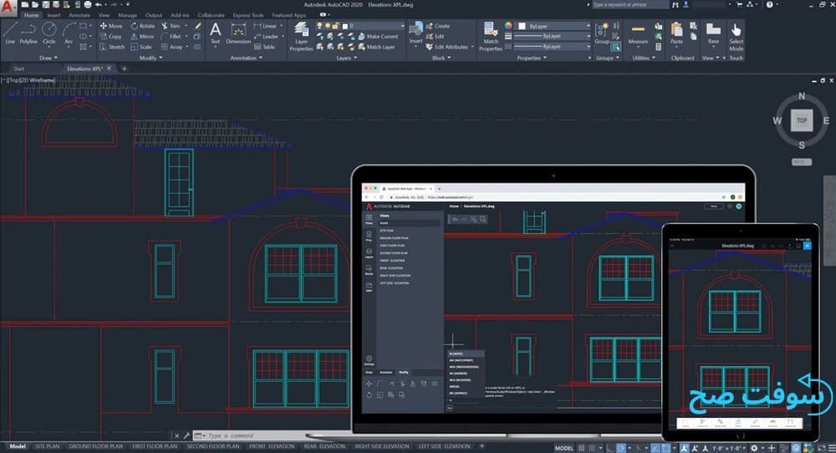The height and width of the screenshot is (453, 836).
Task: Select the Arc tool
Action: pos(69,33)
